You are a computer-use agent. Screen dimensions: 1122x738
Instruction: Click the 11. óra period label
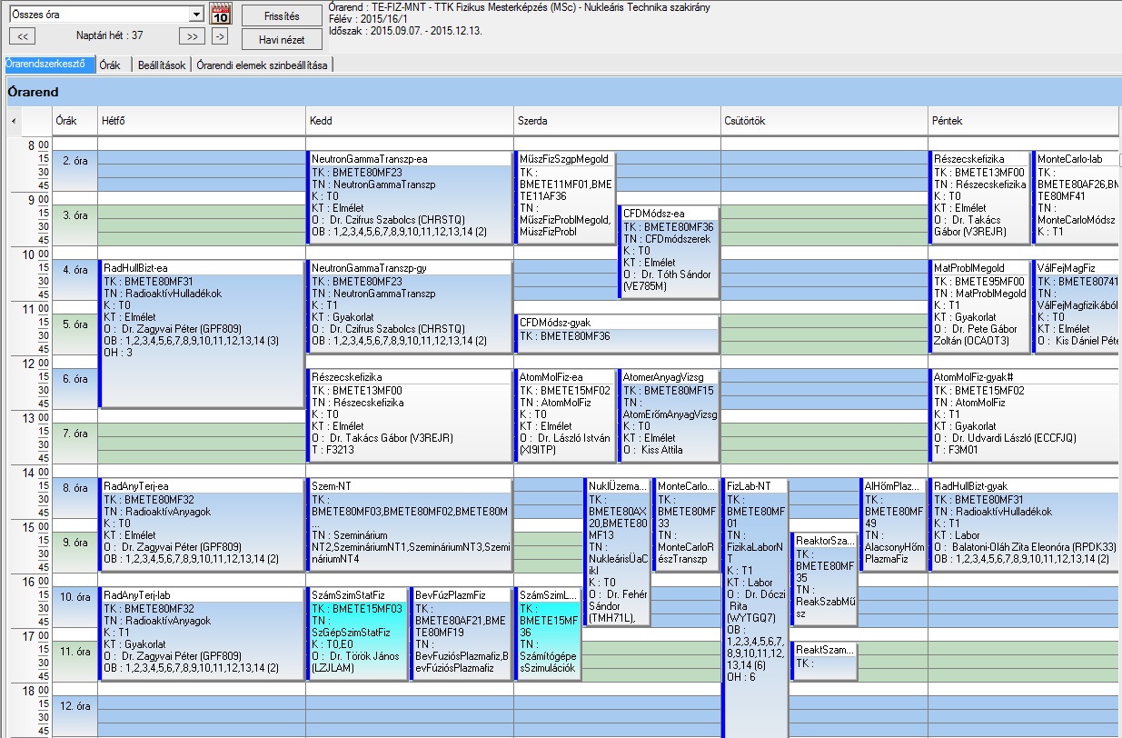coord(74,652)
